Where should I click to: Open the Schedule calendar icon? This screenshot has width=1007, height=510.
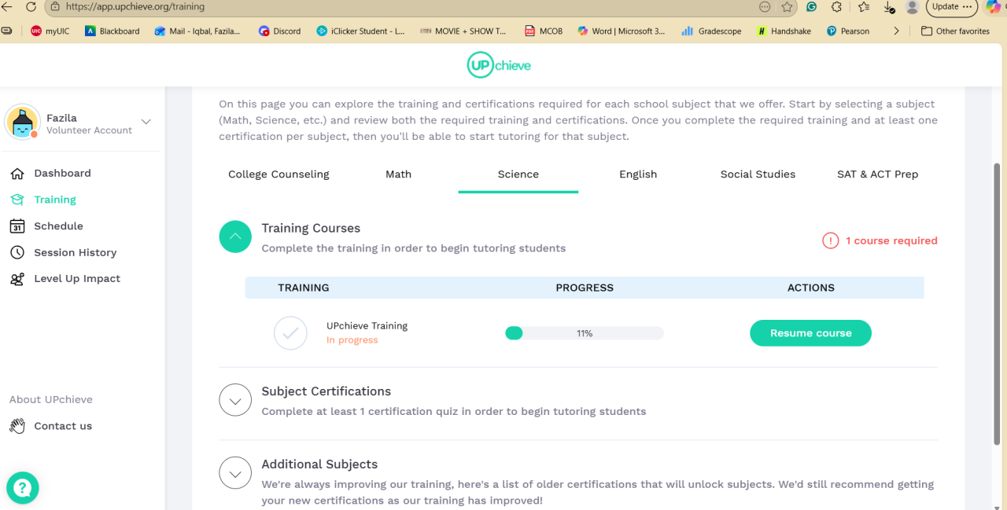(x=17, y=226)
